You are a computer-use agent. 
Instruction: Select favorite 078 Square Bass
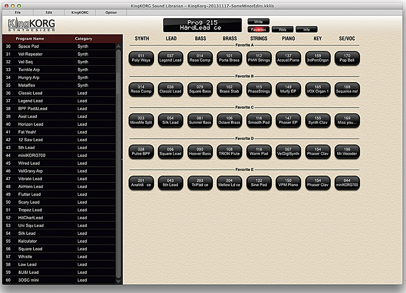[200, 89]
